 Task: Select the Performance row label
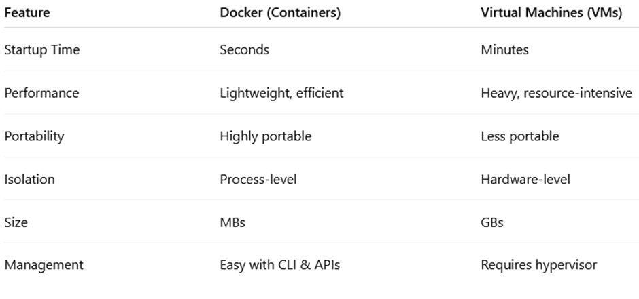(x=41, y=93)
